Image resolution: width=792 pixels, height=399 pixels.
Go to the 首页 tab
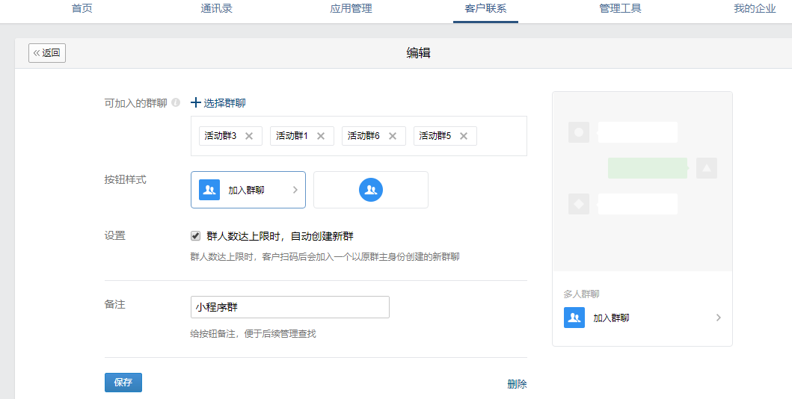pos(82,8)
